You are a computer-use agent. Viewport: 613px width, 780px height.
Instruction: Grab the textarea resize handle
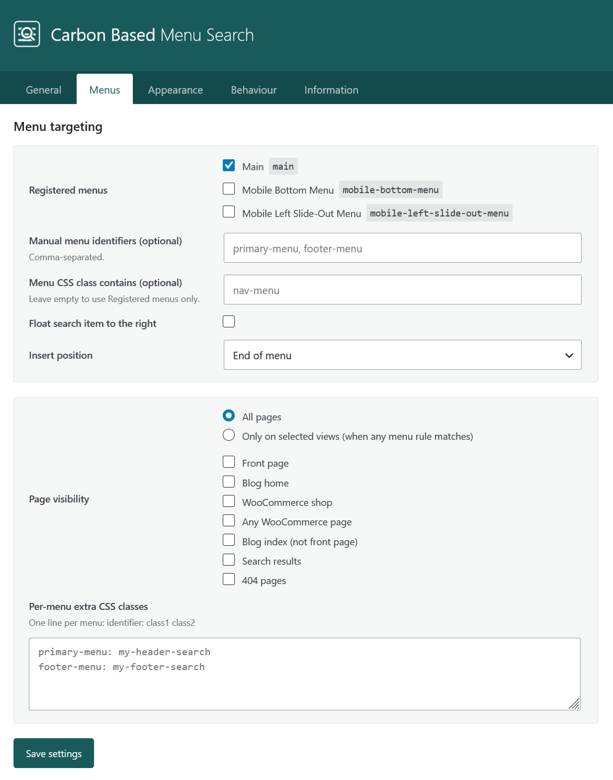tap(575, 704)
